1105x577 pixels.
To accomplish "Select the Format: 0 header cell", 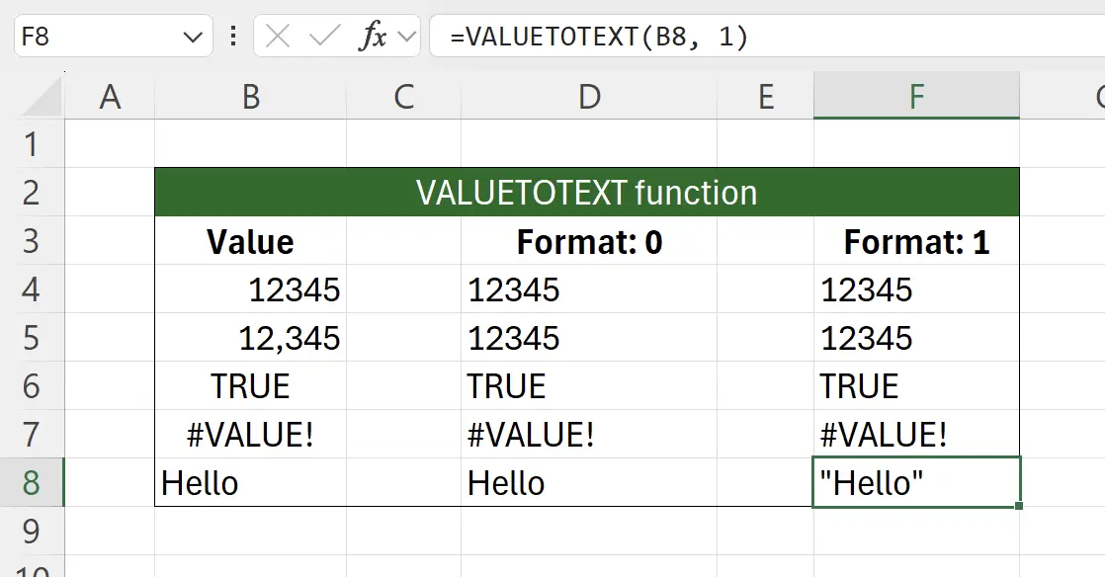I will 587,241.
